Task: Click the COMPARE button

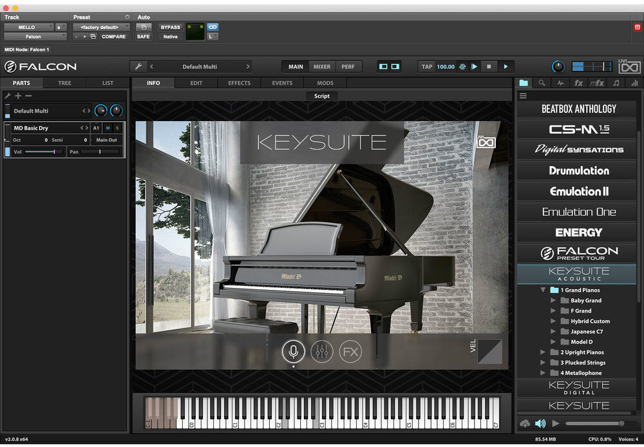Action: [x=113, y=37]
